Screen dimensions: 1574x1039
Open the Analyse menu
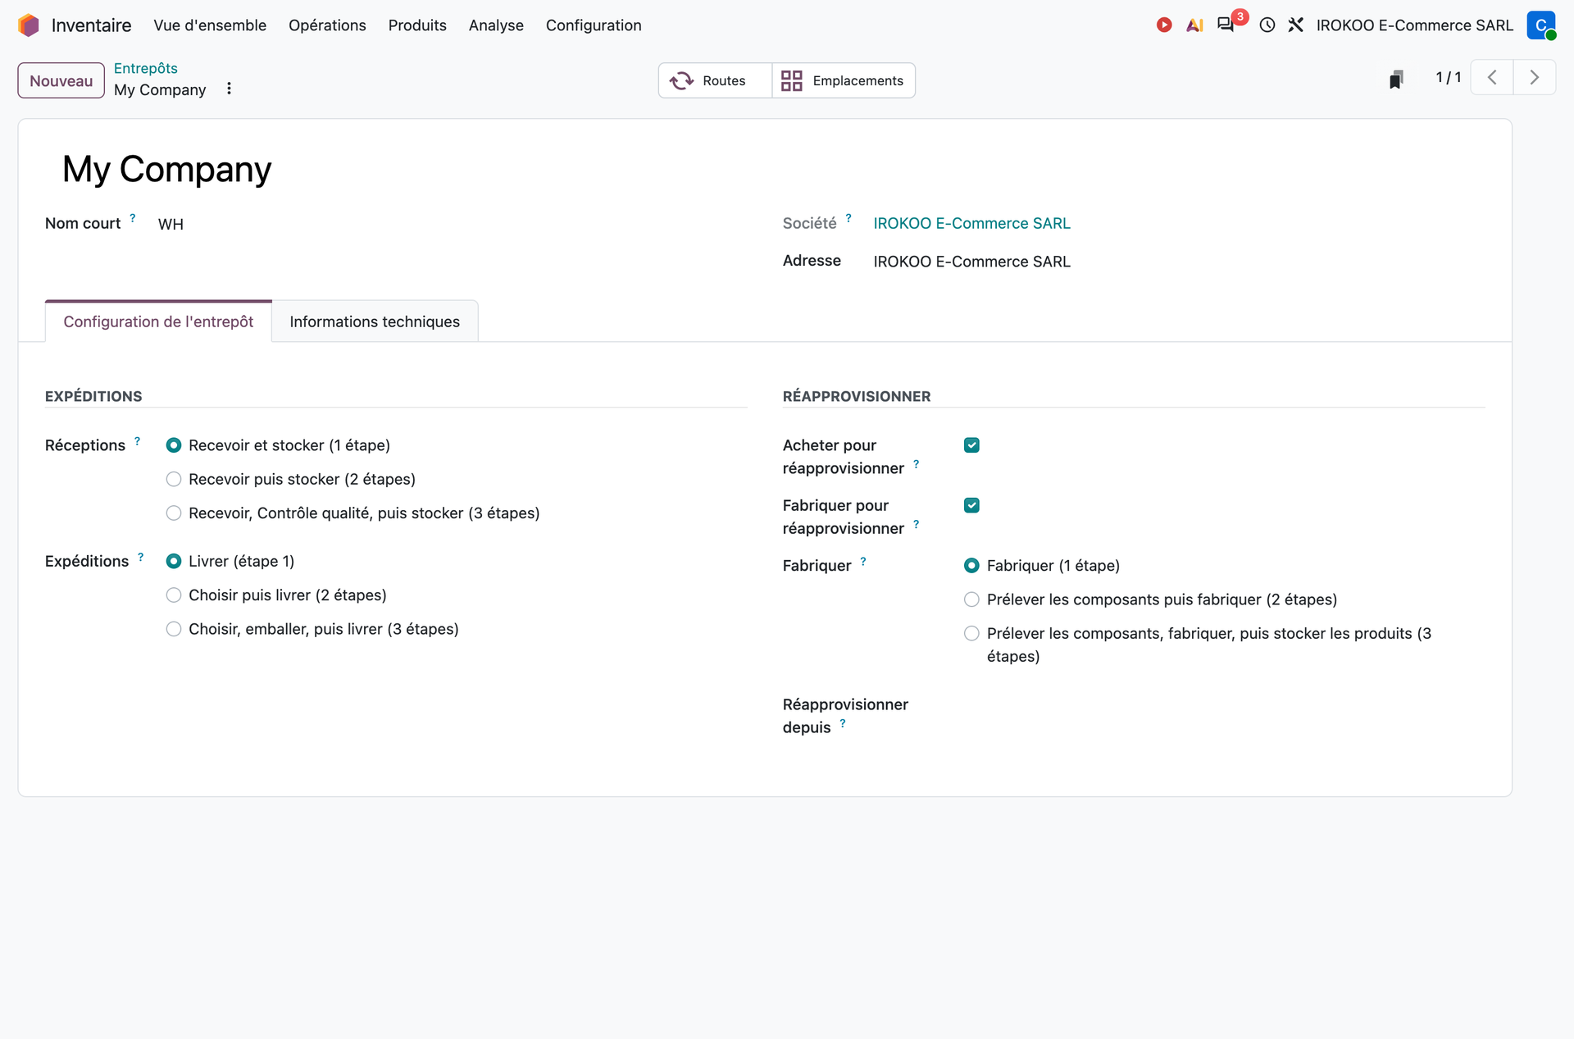[496, 25]
